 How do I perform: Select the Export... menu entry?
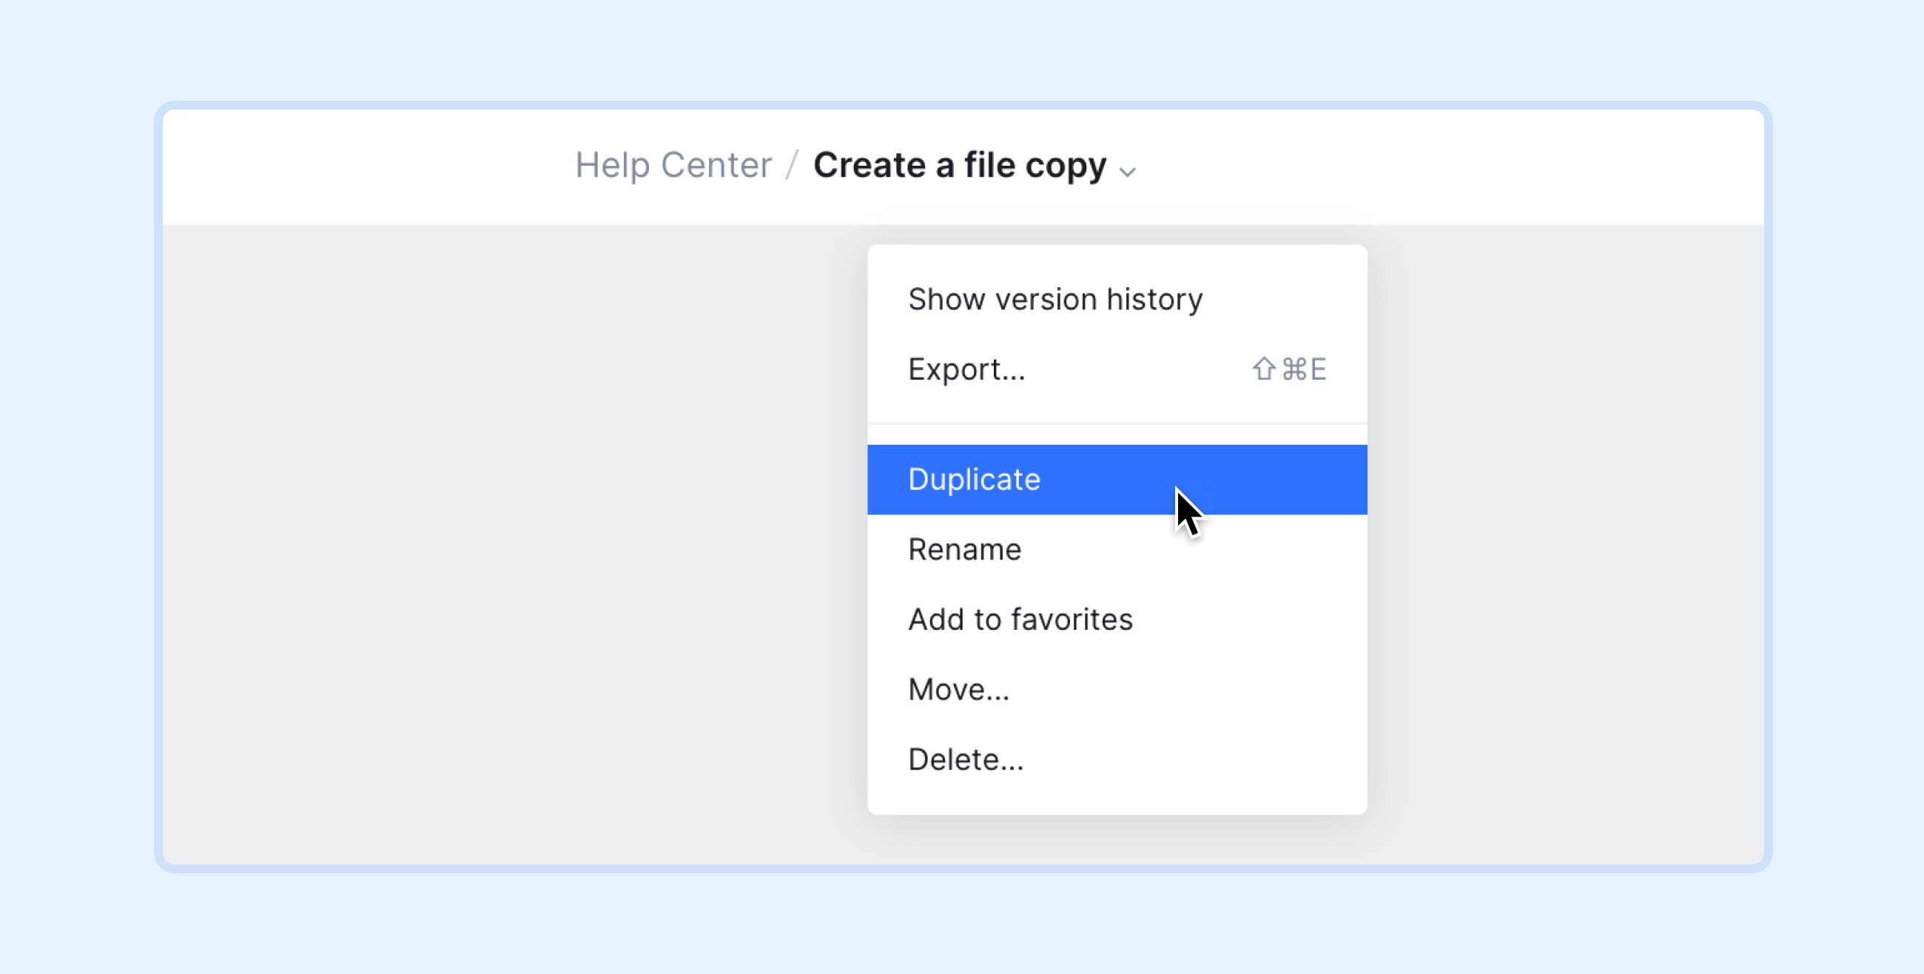pyautogui.click(x=1117, y=369)
